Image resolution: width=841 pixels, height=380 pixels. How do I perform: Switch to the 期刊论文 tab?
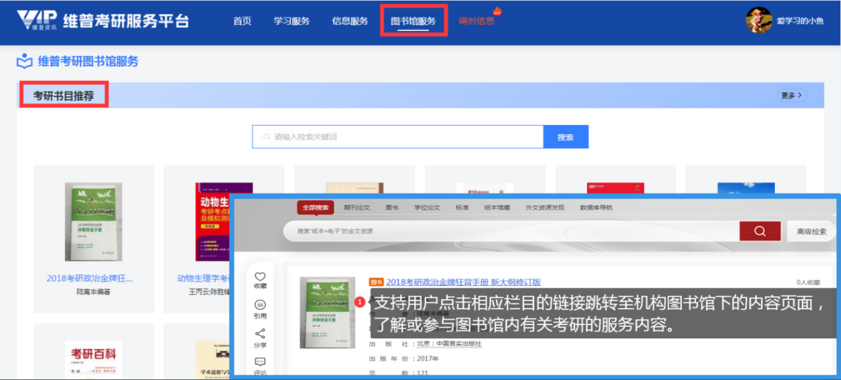click(357, 207)
